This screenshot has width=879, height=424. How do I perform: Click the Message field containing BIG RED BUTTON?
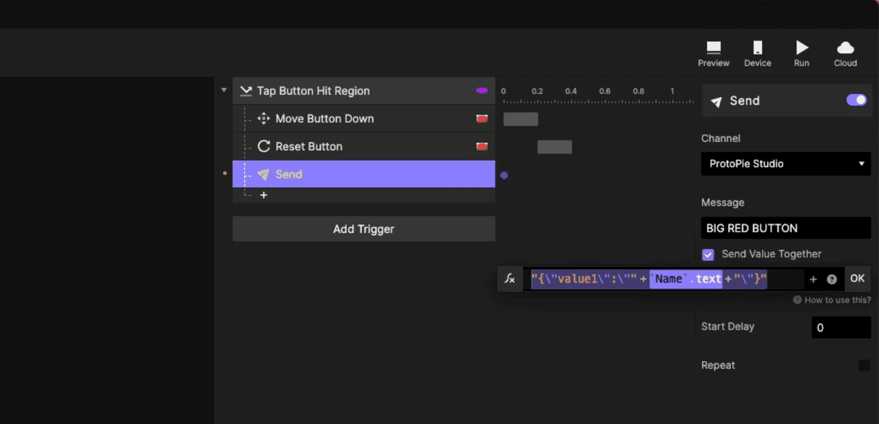[786, 228]
